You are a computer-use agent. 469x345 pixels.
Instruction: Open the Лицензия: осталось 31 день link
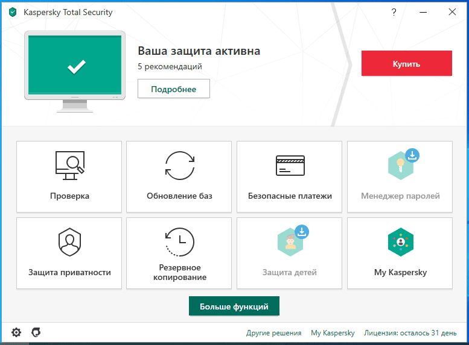410,333
